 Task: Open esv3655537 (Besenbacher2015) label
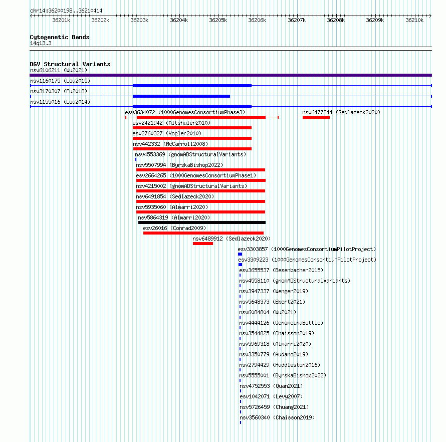[x=281, y=270]
